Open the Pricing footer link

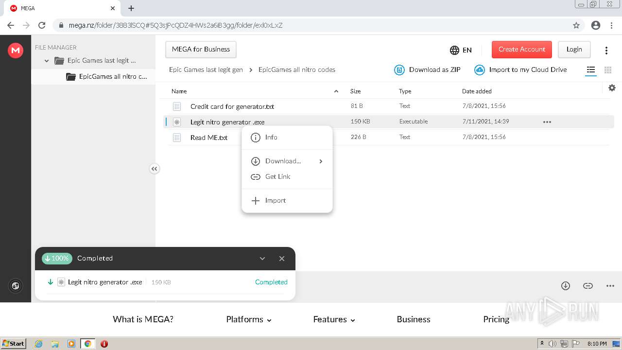pyautogui.click(x=496, y=319)
